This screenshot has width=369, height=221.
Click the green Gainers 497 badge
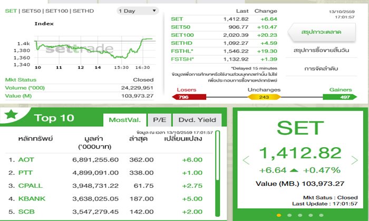tap(340, 97)
